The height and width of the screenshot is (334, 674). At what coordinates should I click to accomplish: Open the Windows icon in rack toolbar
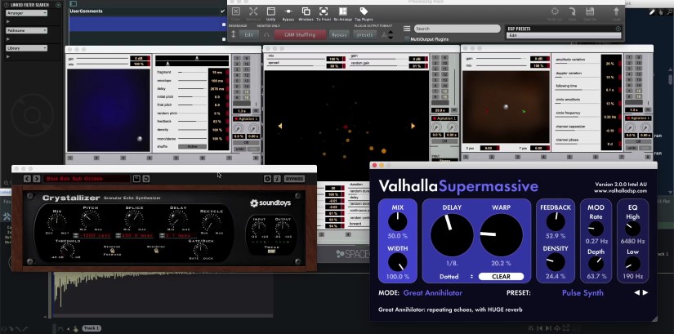pyautogui.click(x=305, y=11)
